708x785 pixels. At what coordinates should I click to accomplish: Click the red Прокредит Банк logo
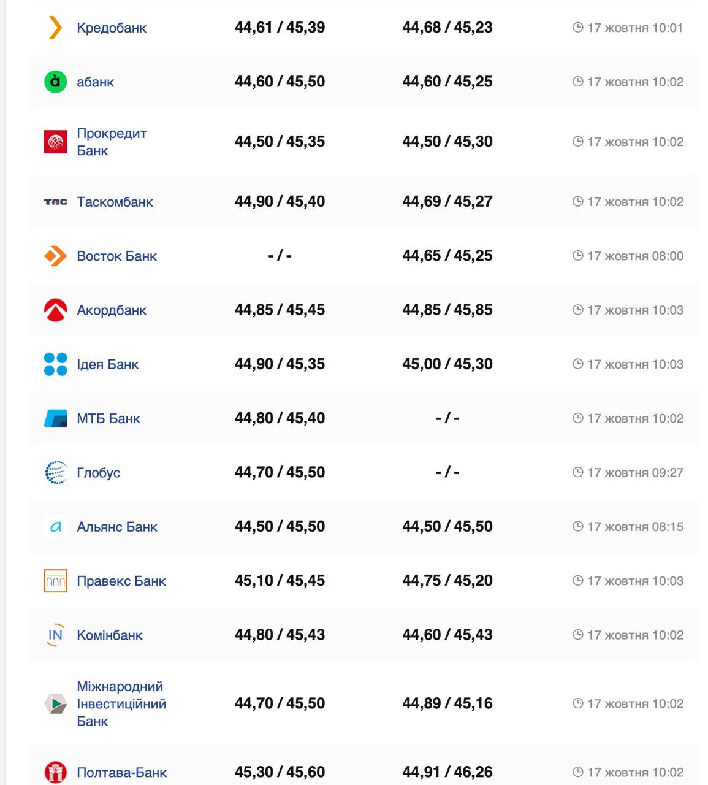pyautogui.click(x=55, y=142)
